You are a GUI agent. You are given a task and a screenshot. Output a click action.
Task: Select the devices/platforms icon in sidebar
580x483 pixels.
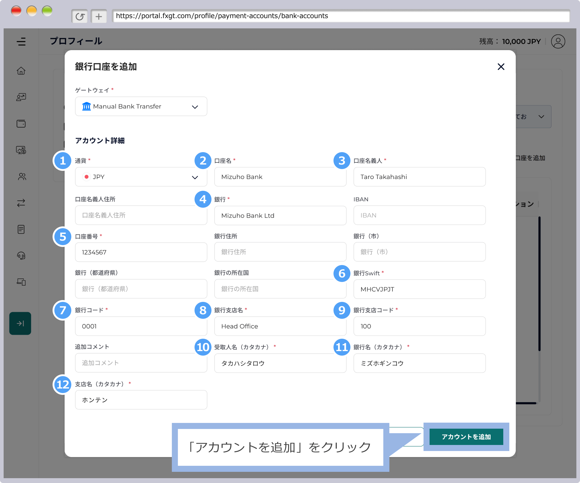click(21, 282)
